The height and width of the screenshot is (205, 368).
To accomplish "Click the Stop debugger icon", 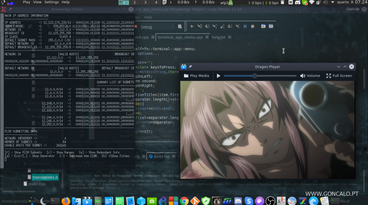I will pyautogui.click(x=253, y=27).
